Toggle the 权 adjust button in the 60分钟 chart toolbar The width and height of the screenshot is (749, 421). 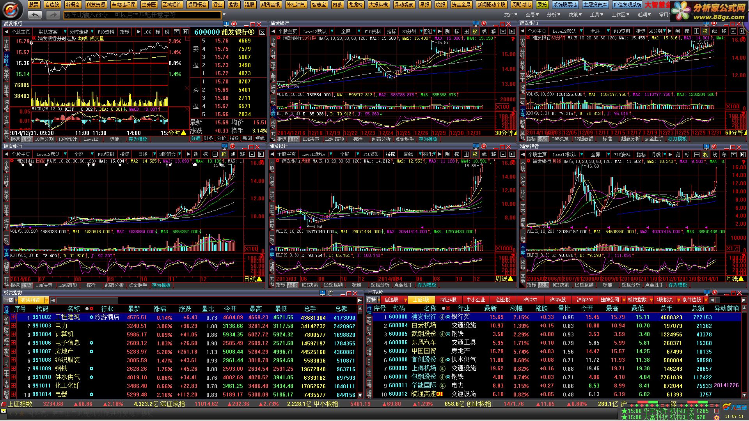coord(705,31)
